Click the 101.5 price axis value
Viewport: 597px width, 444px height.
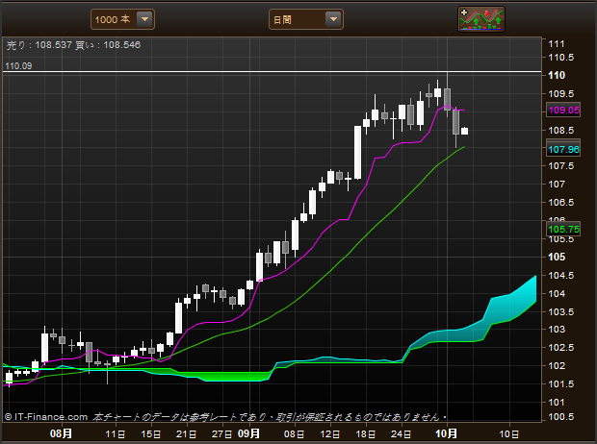point(560,384)
